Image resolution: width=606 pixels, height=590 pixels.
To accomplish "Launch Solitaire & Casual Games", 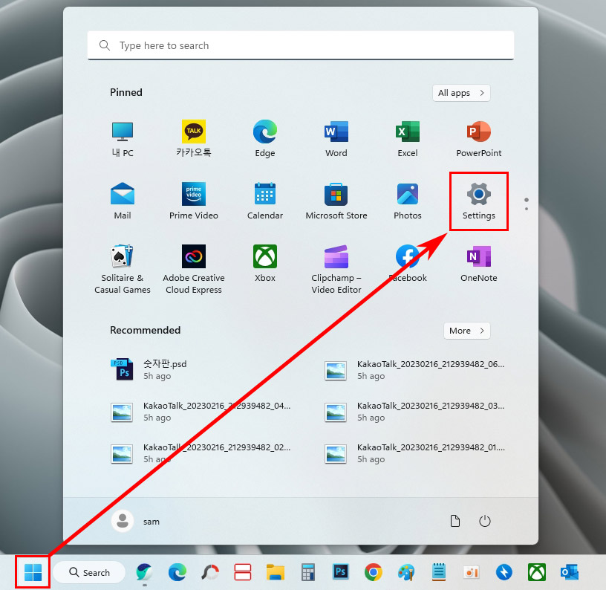I will [x=123, y=270].
